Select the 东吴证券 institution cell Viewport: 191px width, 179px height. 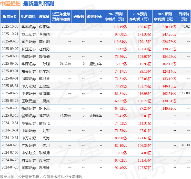click(x=29, y=71)
